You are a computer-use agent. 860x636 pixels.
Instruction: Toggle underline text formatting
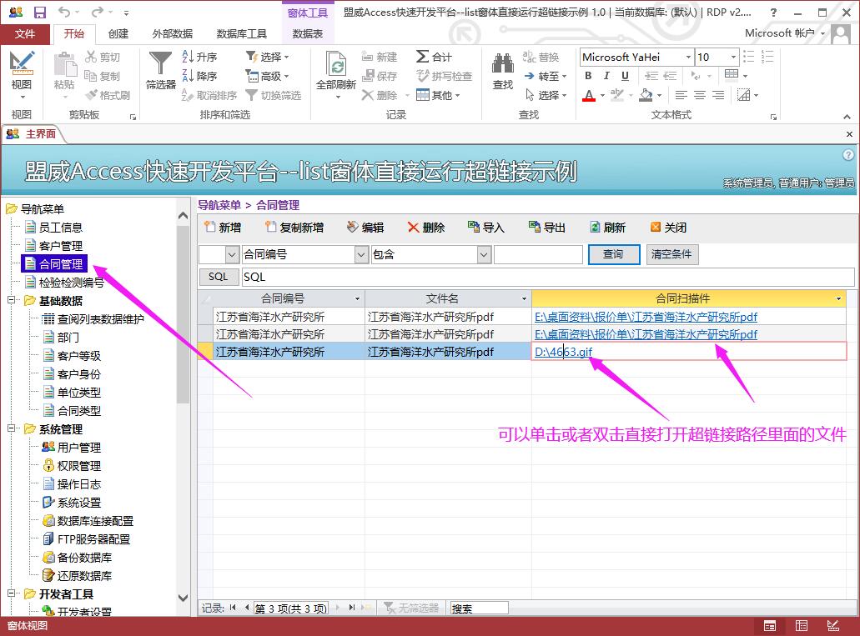click(625, 76)
